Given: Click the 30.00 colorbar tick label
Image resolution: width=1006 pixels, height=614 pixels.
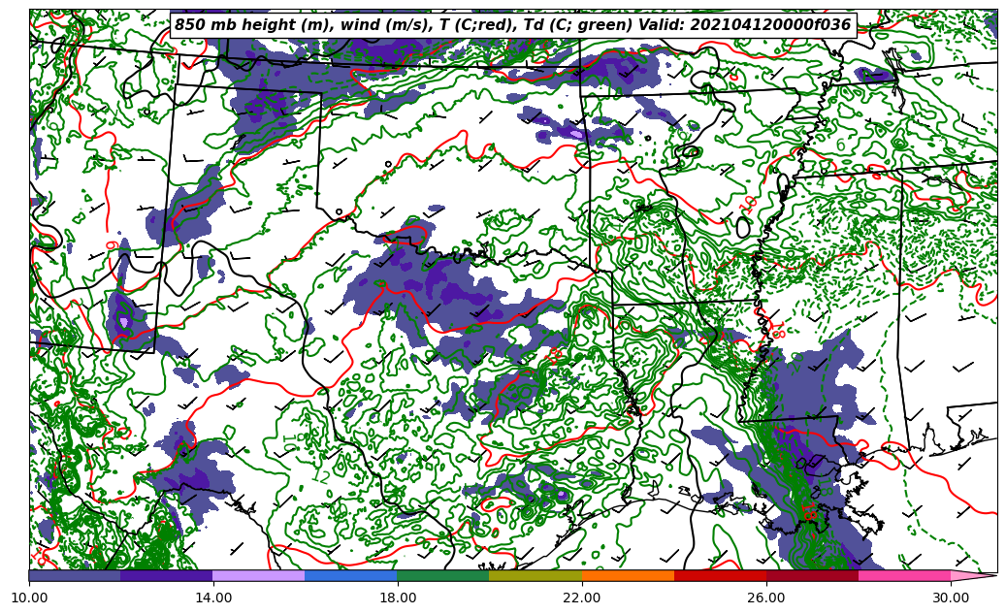Looking at the screenshot, I should 951,598.
